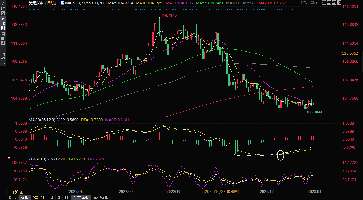Toggle the J indicator button
The image size is (363, 200).
[x=52, y=198]
